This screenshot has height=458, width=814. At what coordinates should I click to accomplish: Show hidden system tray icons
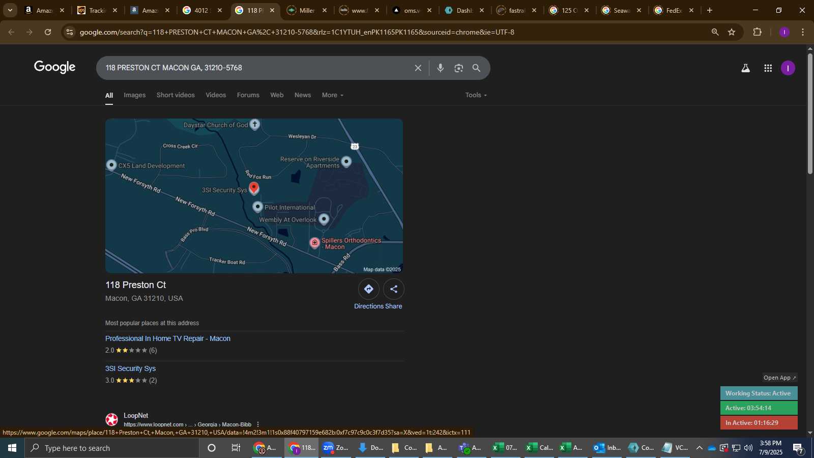(699, 448)
